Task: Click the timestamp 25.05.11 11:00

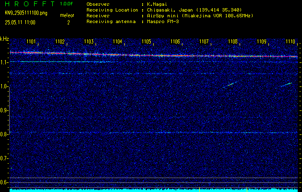Action: [x=20, y=23]
